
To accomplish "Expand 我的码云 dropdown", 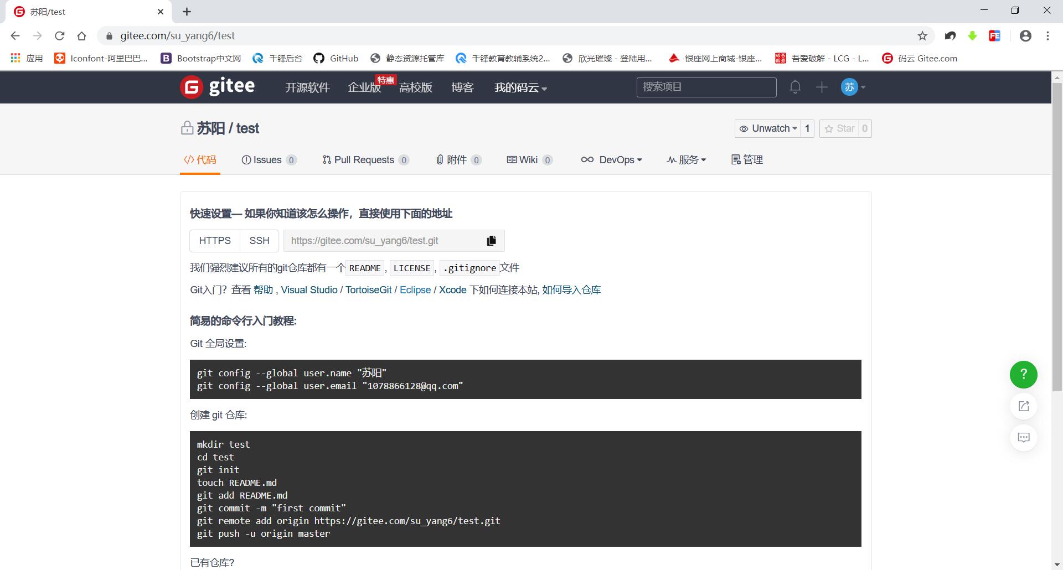I will click(x=520, y=87).
